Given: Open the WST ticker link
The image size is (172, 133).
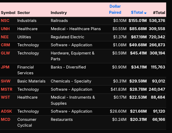Looking at the screenshot, I should 5,97.
